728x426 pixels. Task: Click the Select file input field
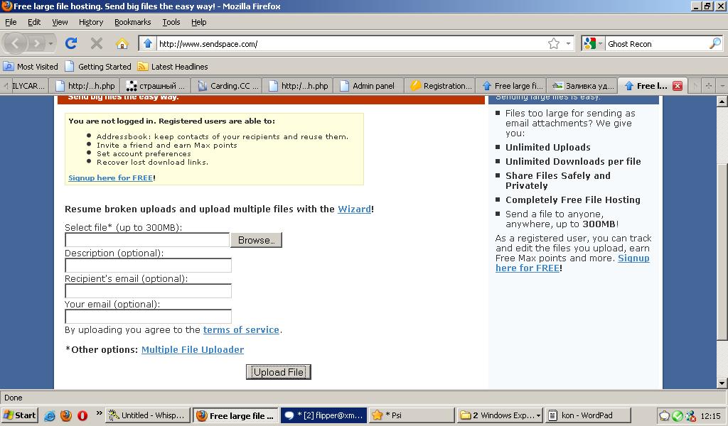click(x=147, y=240)
